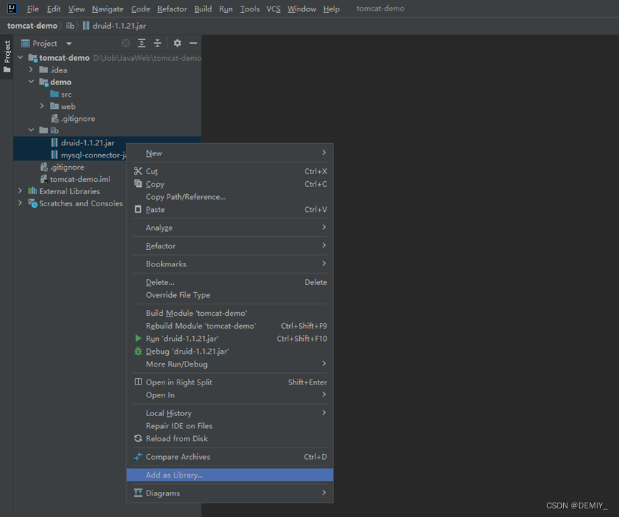Click the druid-1.1.21.jar file icon in tree
Screen dimensions: 619x517
tap(54, 142)
